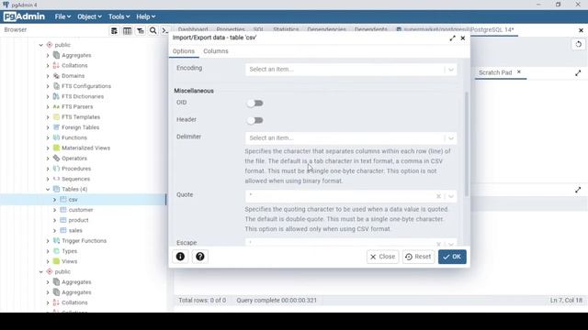The image size is (588, 330).
Task: Minimize the pgAdmin 4 window
Action: tap(539, 5)
